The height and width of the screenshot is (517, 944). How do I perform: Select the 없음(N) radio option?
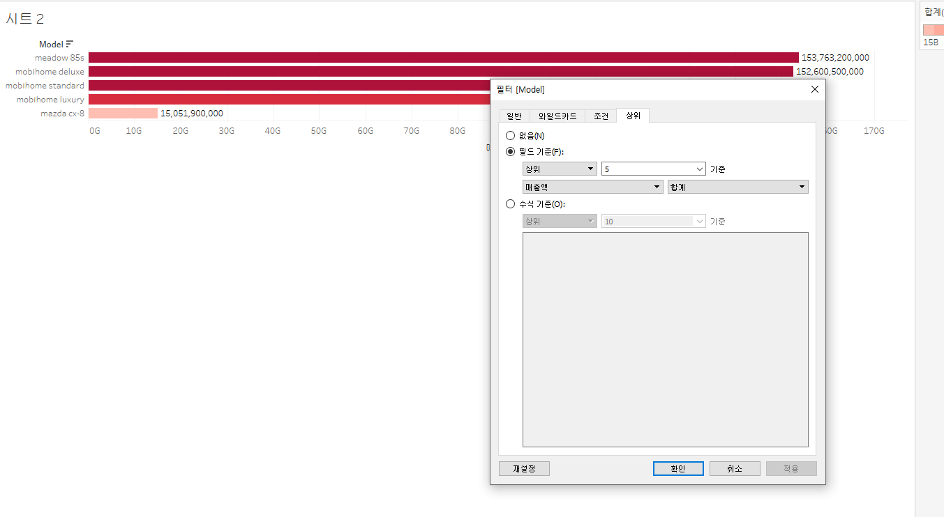pos(510,136)
